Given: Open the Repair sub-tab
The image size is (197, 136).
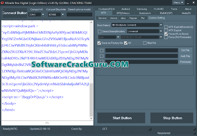Looking at the screenshot, I should point(133,18).
